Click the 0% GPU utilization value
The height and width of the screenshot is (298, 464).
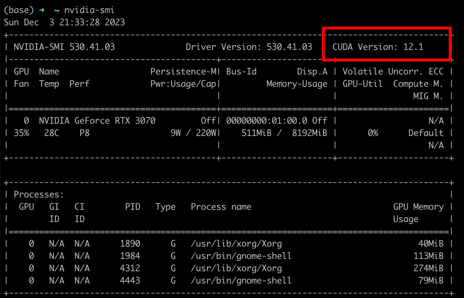(373, 133)
